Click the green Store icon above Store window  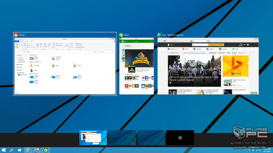click(121, 35)
